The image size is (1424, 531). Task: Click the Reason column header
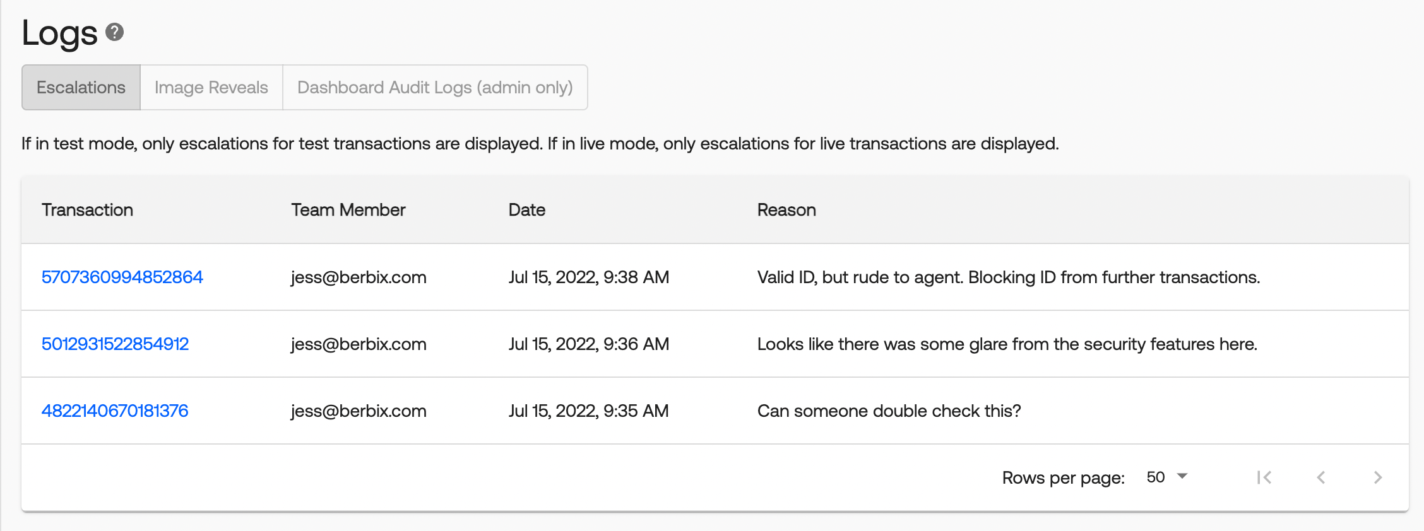[786, 210]
